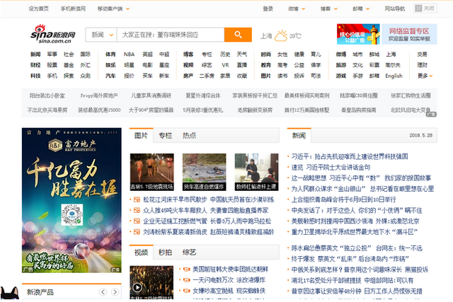
Task: Click video icon beside 美国前驻韩大使 headline
Action: [187, 269]
